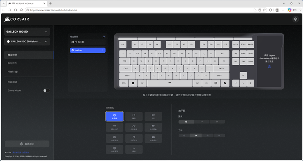Set the Horizon direction to the right arrow
303x161 pixels.
click(196, 135)
